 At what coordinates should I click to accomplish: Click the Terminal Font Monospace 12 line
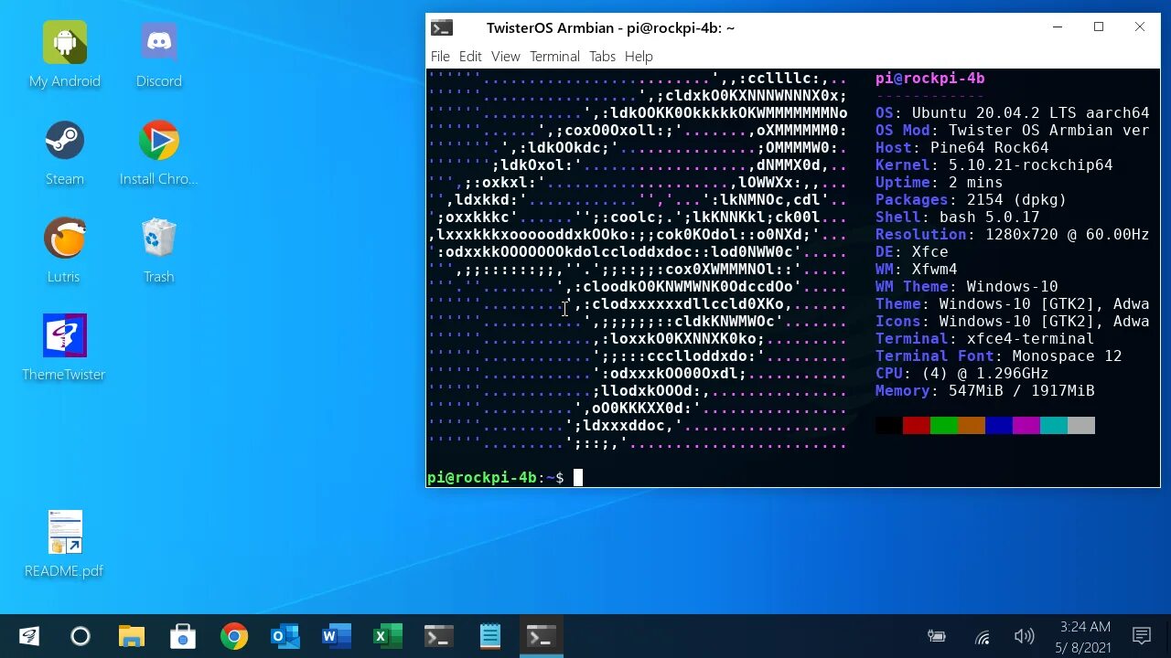pyautogui.click(x=998, y=356)
